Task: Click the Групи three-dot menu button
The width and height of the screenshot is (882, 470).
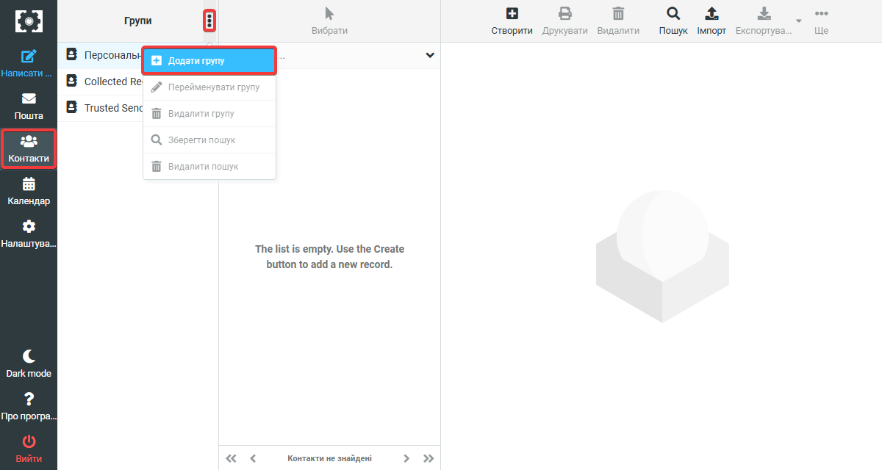Action: (209, 21)
